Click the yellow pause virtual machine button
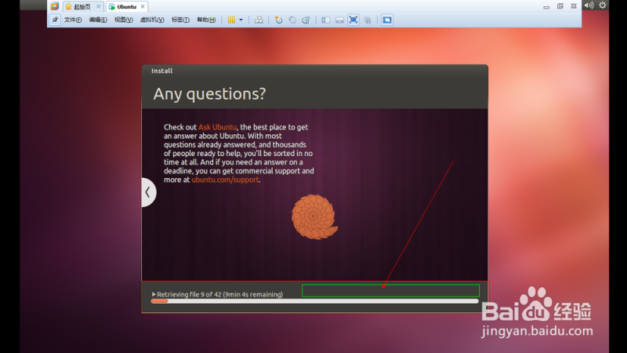The width and height of the screenshot is (627, 353). pos(231,20)
